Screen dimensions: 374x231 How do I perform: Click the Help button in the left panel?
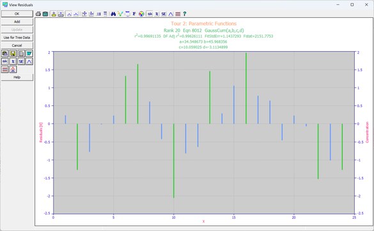pos(17,77)
